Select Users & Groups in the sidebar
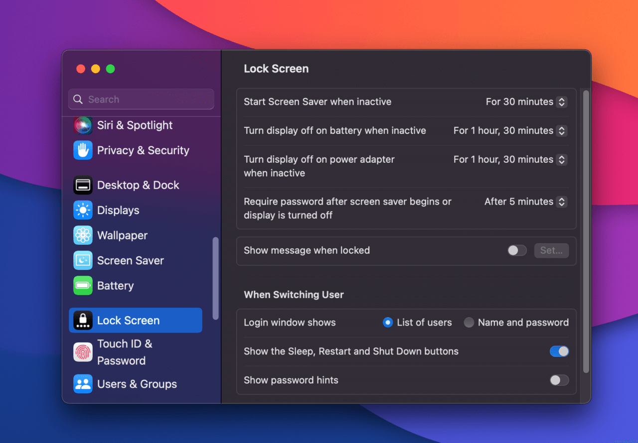638x443 pixels. point(137,384)
